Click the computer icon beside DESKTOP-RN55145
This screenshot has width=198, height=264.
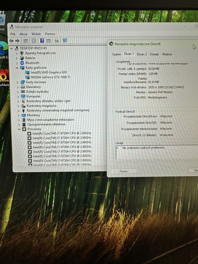(16, 48)
